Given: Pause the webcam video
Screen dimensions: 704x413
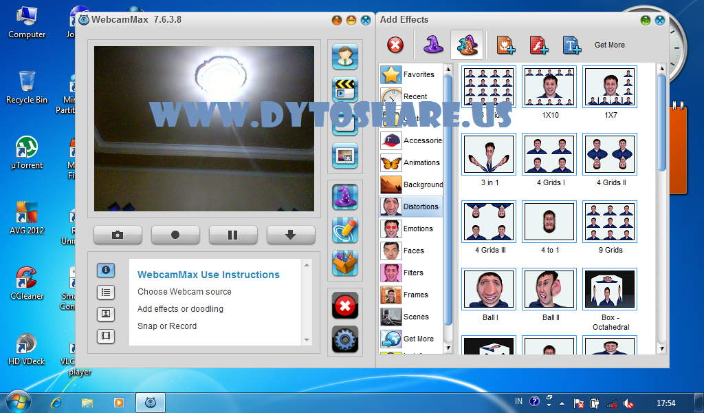Looking at the screenshot, I should click(233, 235).
